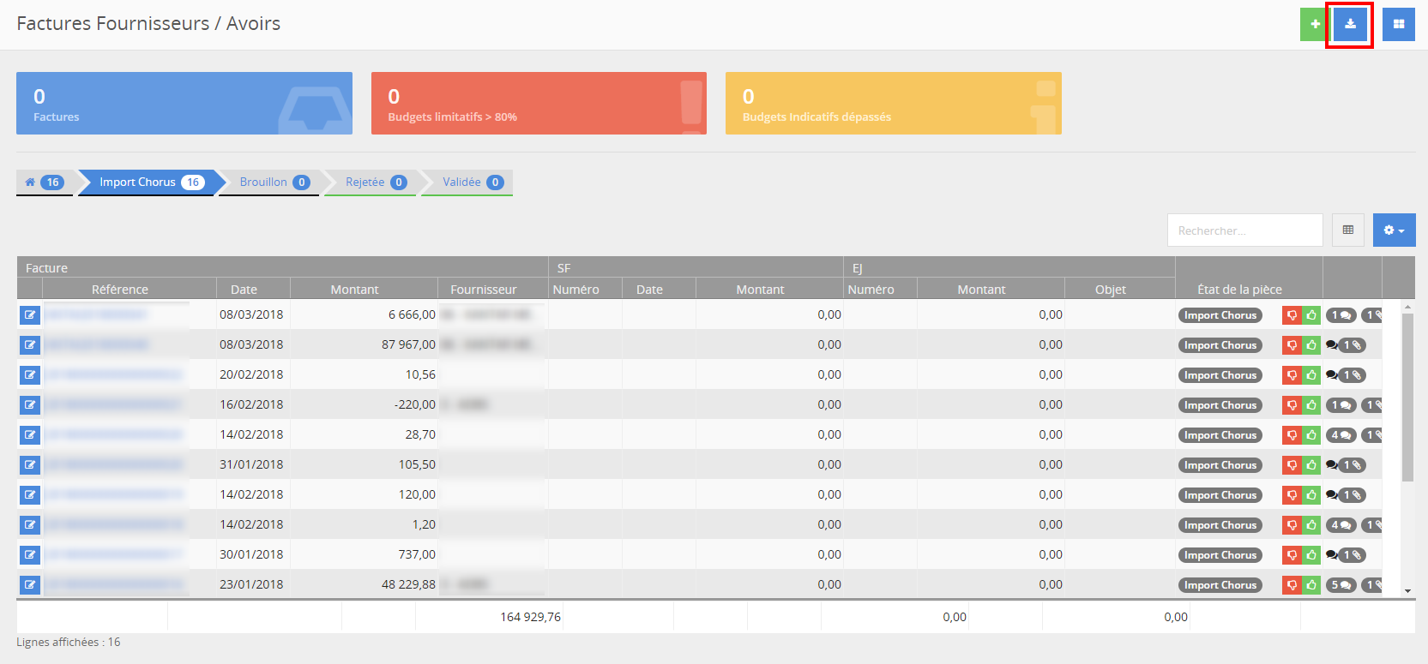Click the Rechercher search field
The height and width of the screenshot is (664, 1428).
point(1244,230)
